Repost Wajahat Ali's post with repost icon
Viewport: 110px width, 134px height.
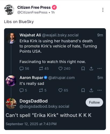point(41,69)
